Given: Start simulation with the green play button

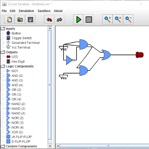Looking at the screenshot, I should (78, 20).
